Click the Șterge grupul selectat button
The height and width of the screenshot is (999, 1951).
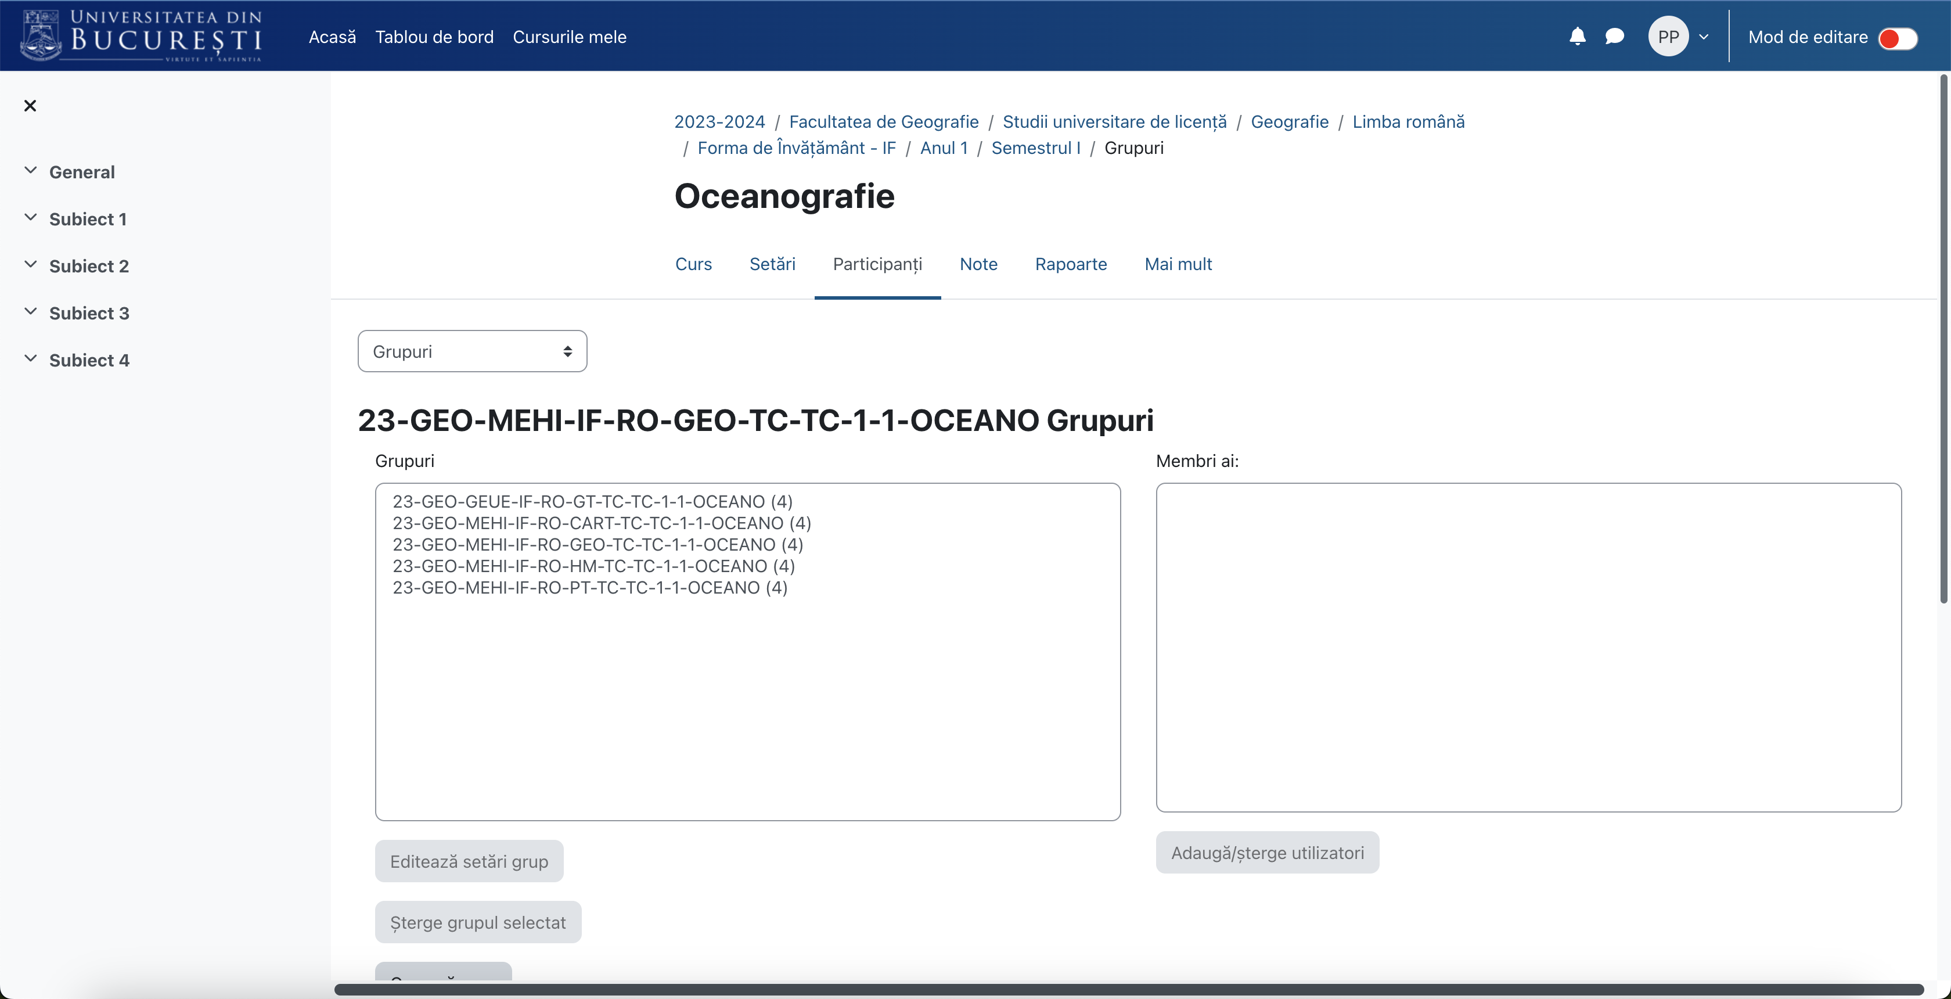tap(478, 922)
